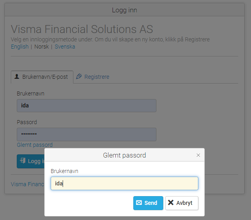Close the Glemt passord dialog
This screenshot has height=220, width=251.
(x=198, y=155)
